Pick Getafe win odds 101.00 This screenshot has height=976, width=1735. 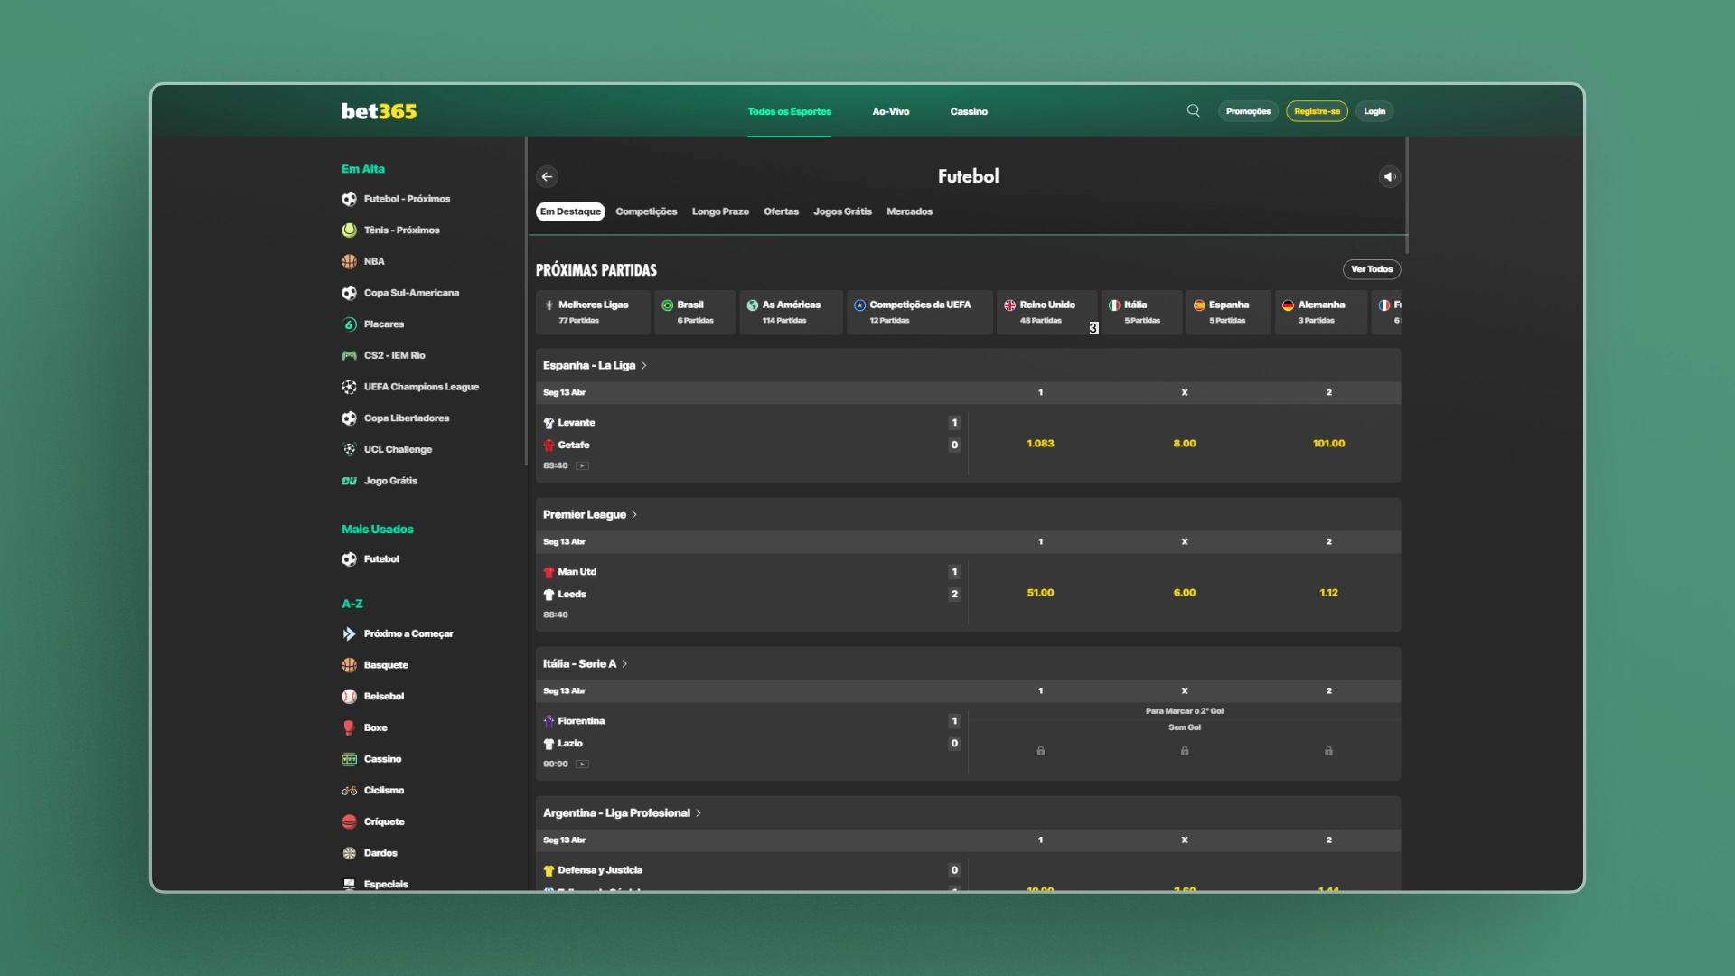[x=1328, y=444]
